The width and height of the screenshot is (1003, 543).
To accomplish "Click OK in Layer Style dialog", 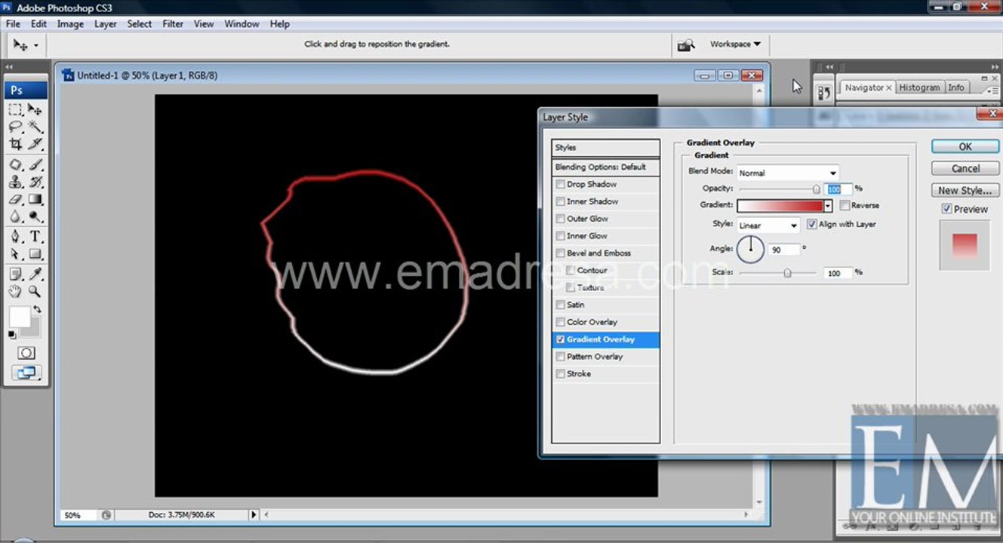I will pos(965,146).
